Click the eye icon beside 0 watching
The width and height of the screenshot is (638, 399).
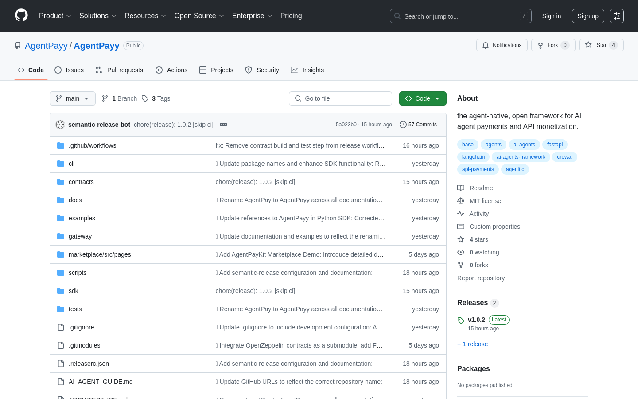(461, 252)
